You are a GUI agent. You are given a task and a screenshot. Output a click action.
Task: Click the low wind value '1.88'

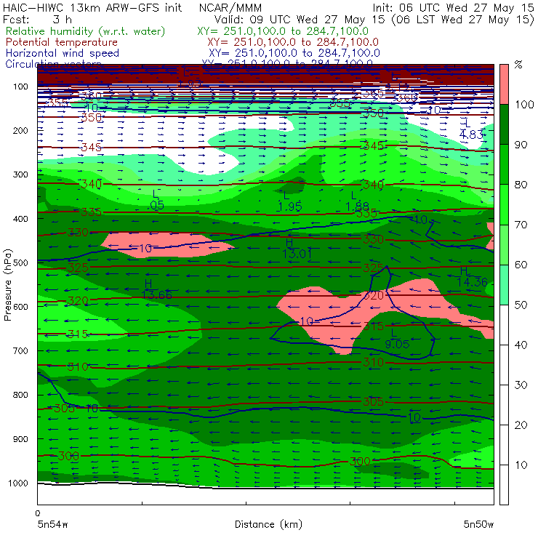[x=358, y=207]
